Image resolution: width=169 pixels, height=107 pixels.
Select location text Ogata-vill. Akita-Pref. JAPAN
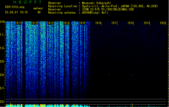106,6
